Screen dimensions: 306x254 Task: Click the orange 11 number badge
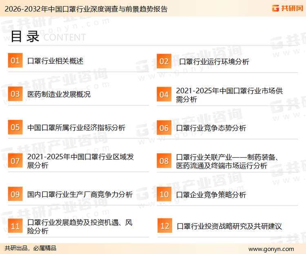point(15,226)
